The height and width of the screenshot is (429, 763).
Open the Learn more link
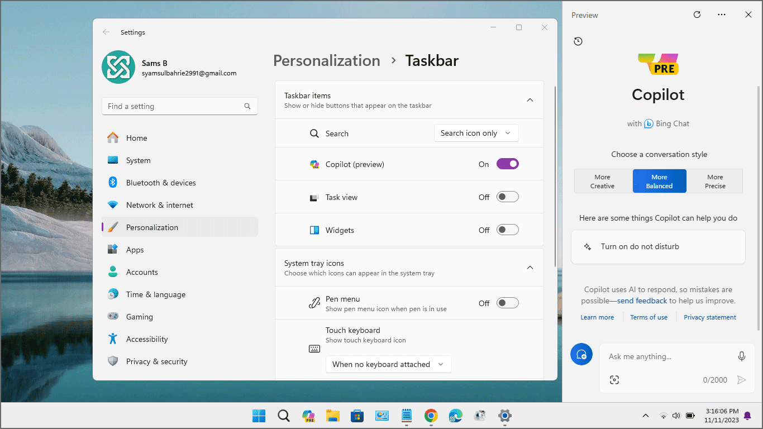[597, 317]
